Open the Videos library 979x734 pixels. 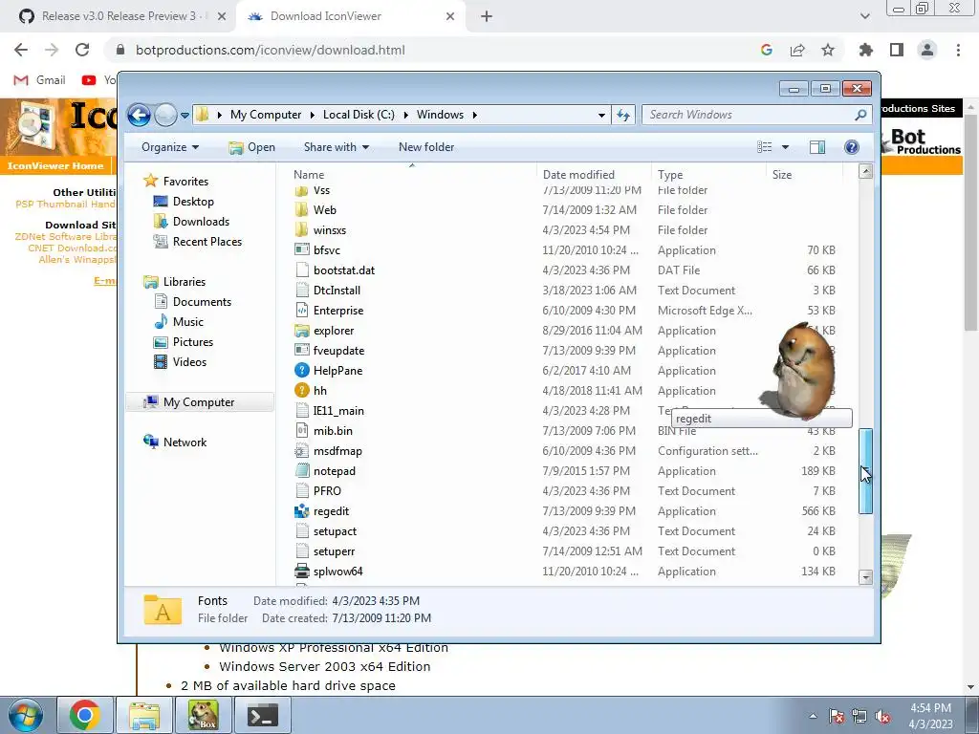[x=189, y=362]
